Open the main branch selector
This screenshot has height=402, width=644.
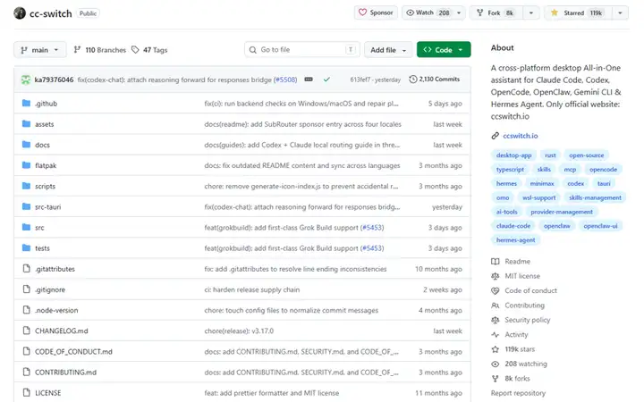(x=39, y=50)
